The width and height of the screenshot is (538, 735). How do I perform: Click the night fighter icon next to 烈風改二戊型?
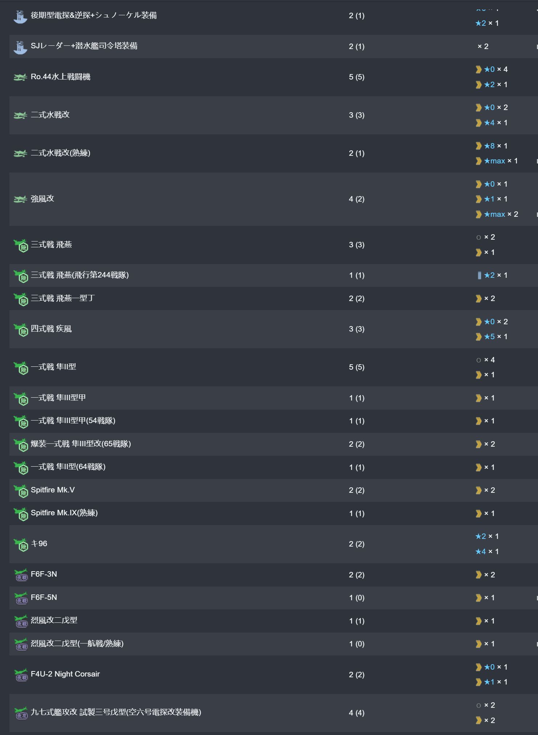[21, 621]
